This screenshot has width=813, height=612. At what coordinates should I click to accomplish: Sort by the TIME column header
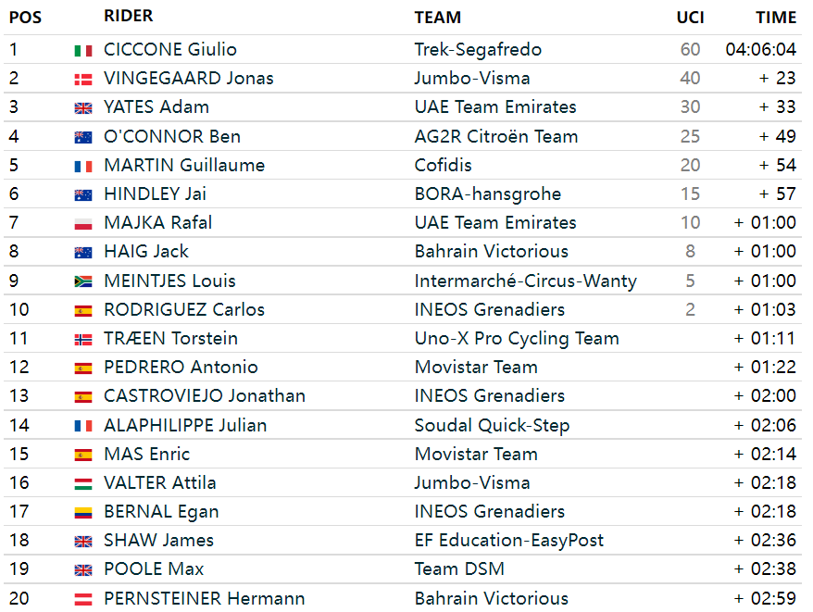[x=776, y=18]
